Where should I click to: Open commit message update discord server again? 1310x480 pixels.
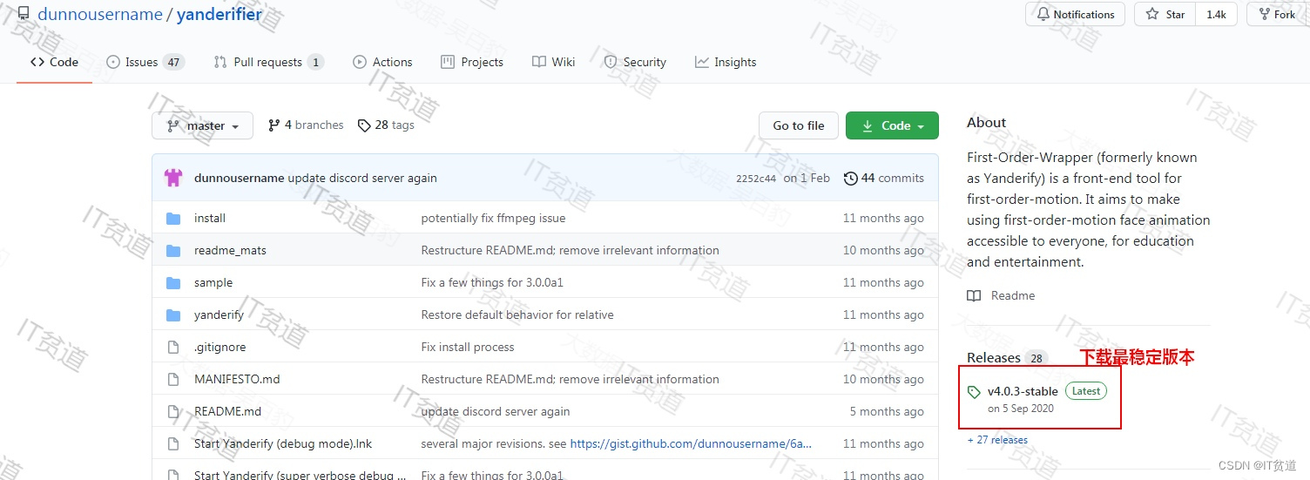pyautogui.click(x=362, y=178)
